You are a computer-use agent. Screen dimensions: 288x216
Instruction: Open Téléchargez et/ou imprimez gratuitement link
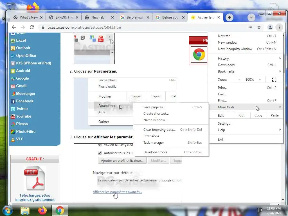click(35, 197)
